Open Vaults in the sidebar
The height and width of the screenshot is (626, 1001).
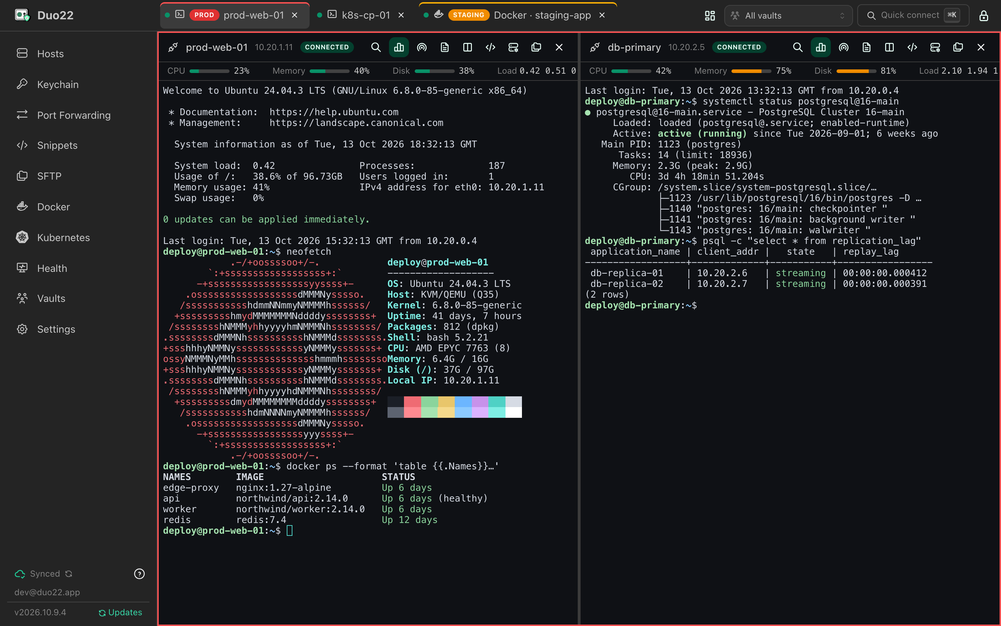tap(79, 298)
